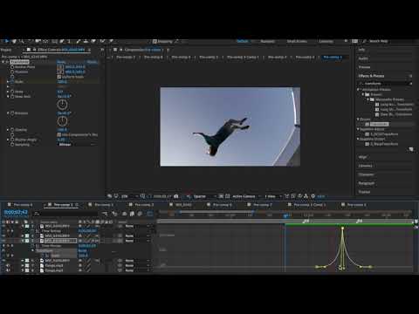
Task: Navigate to Pre-comp 7 breadcrumb
Action: 126,58
